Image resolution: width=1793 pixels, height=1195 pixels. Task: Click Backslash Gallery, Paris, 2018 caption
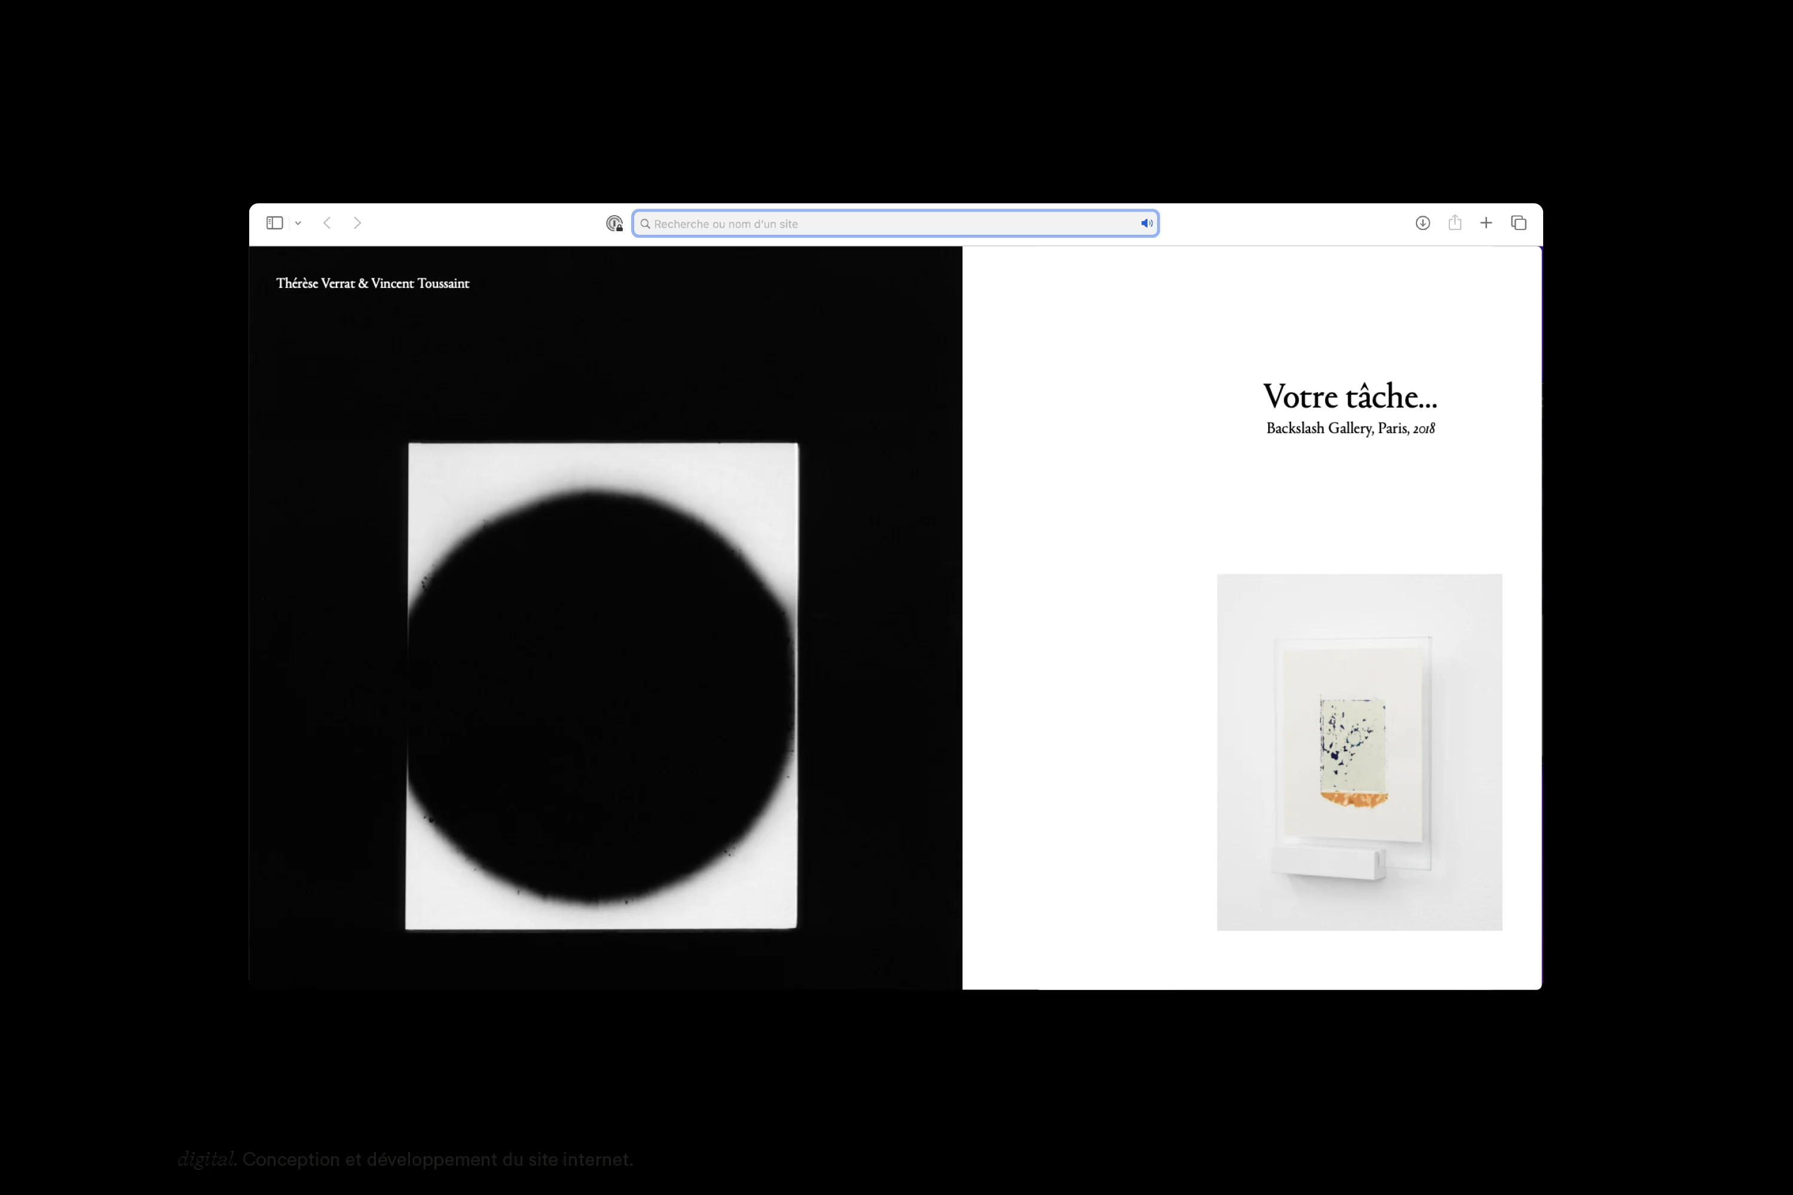click(1350, 428)
